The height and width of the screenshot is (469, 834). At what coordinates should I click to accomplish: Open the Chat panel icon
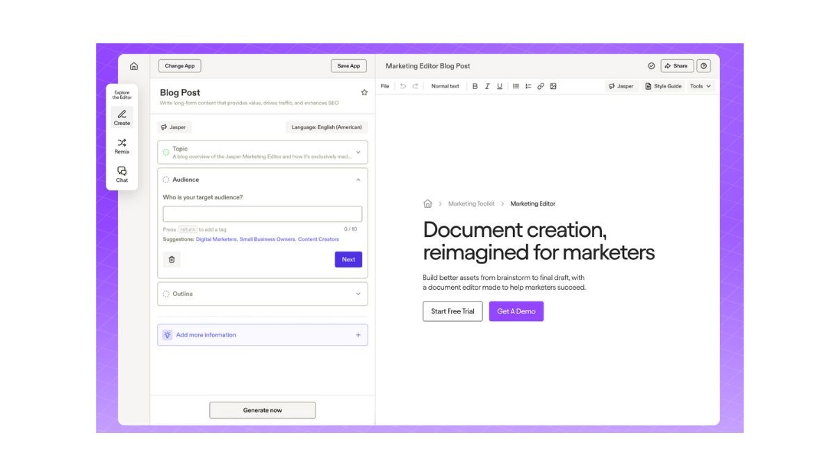pyautogui.click(x=122, y=174)
